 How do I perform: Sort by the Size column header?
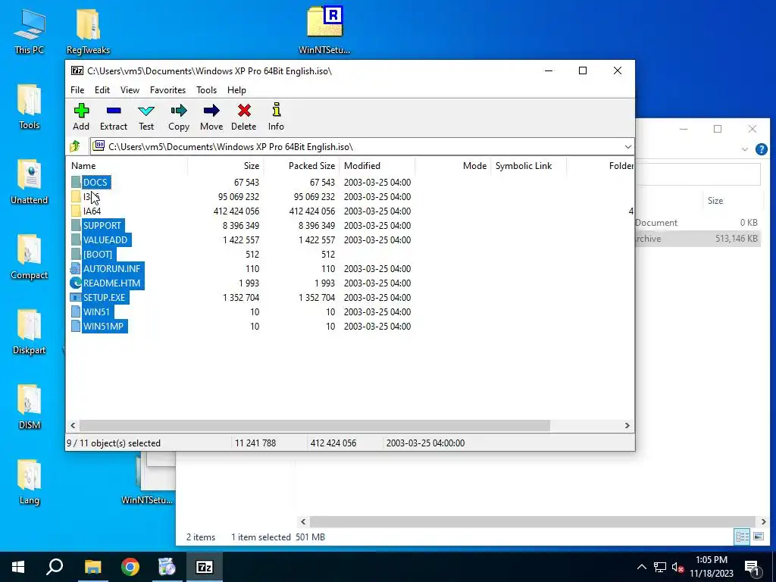[225, 166]
